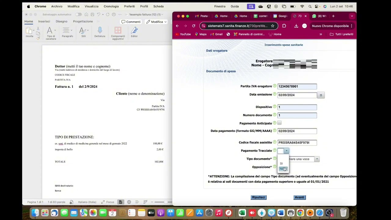The width and height of the screenshot is (391, 220).
Task: Reload the Chrome page
Action: (x=194, y=26)
